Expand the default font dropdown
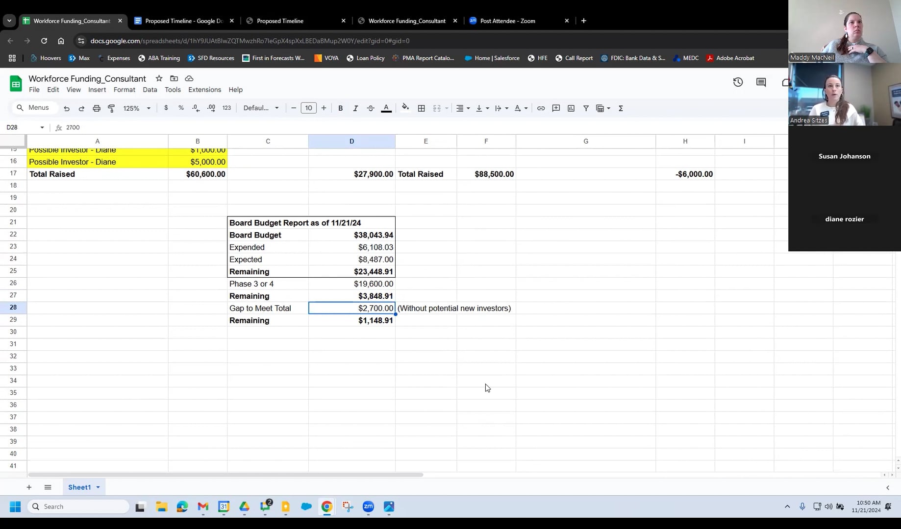The width and height of the screenshot is (901, 529). (x=261, y=108)
